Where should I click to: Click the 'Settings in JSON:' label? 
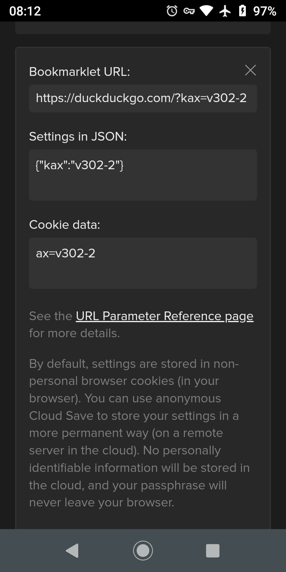pos(78,137)
